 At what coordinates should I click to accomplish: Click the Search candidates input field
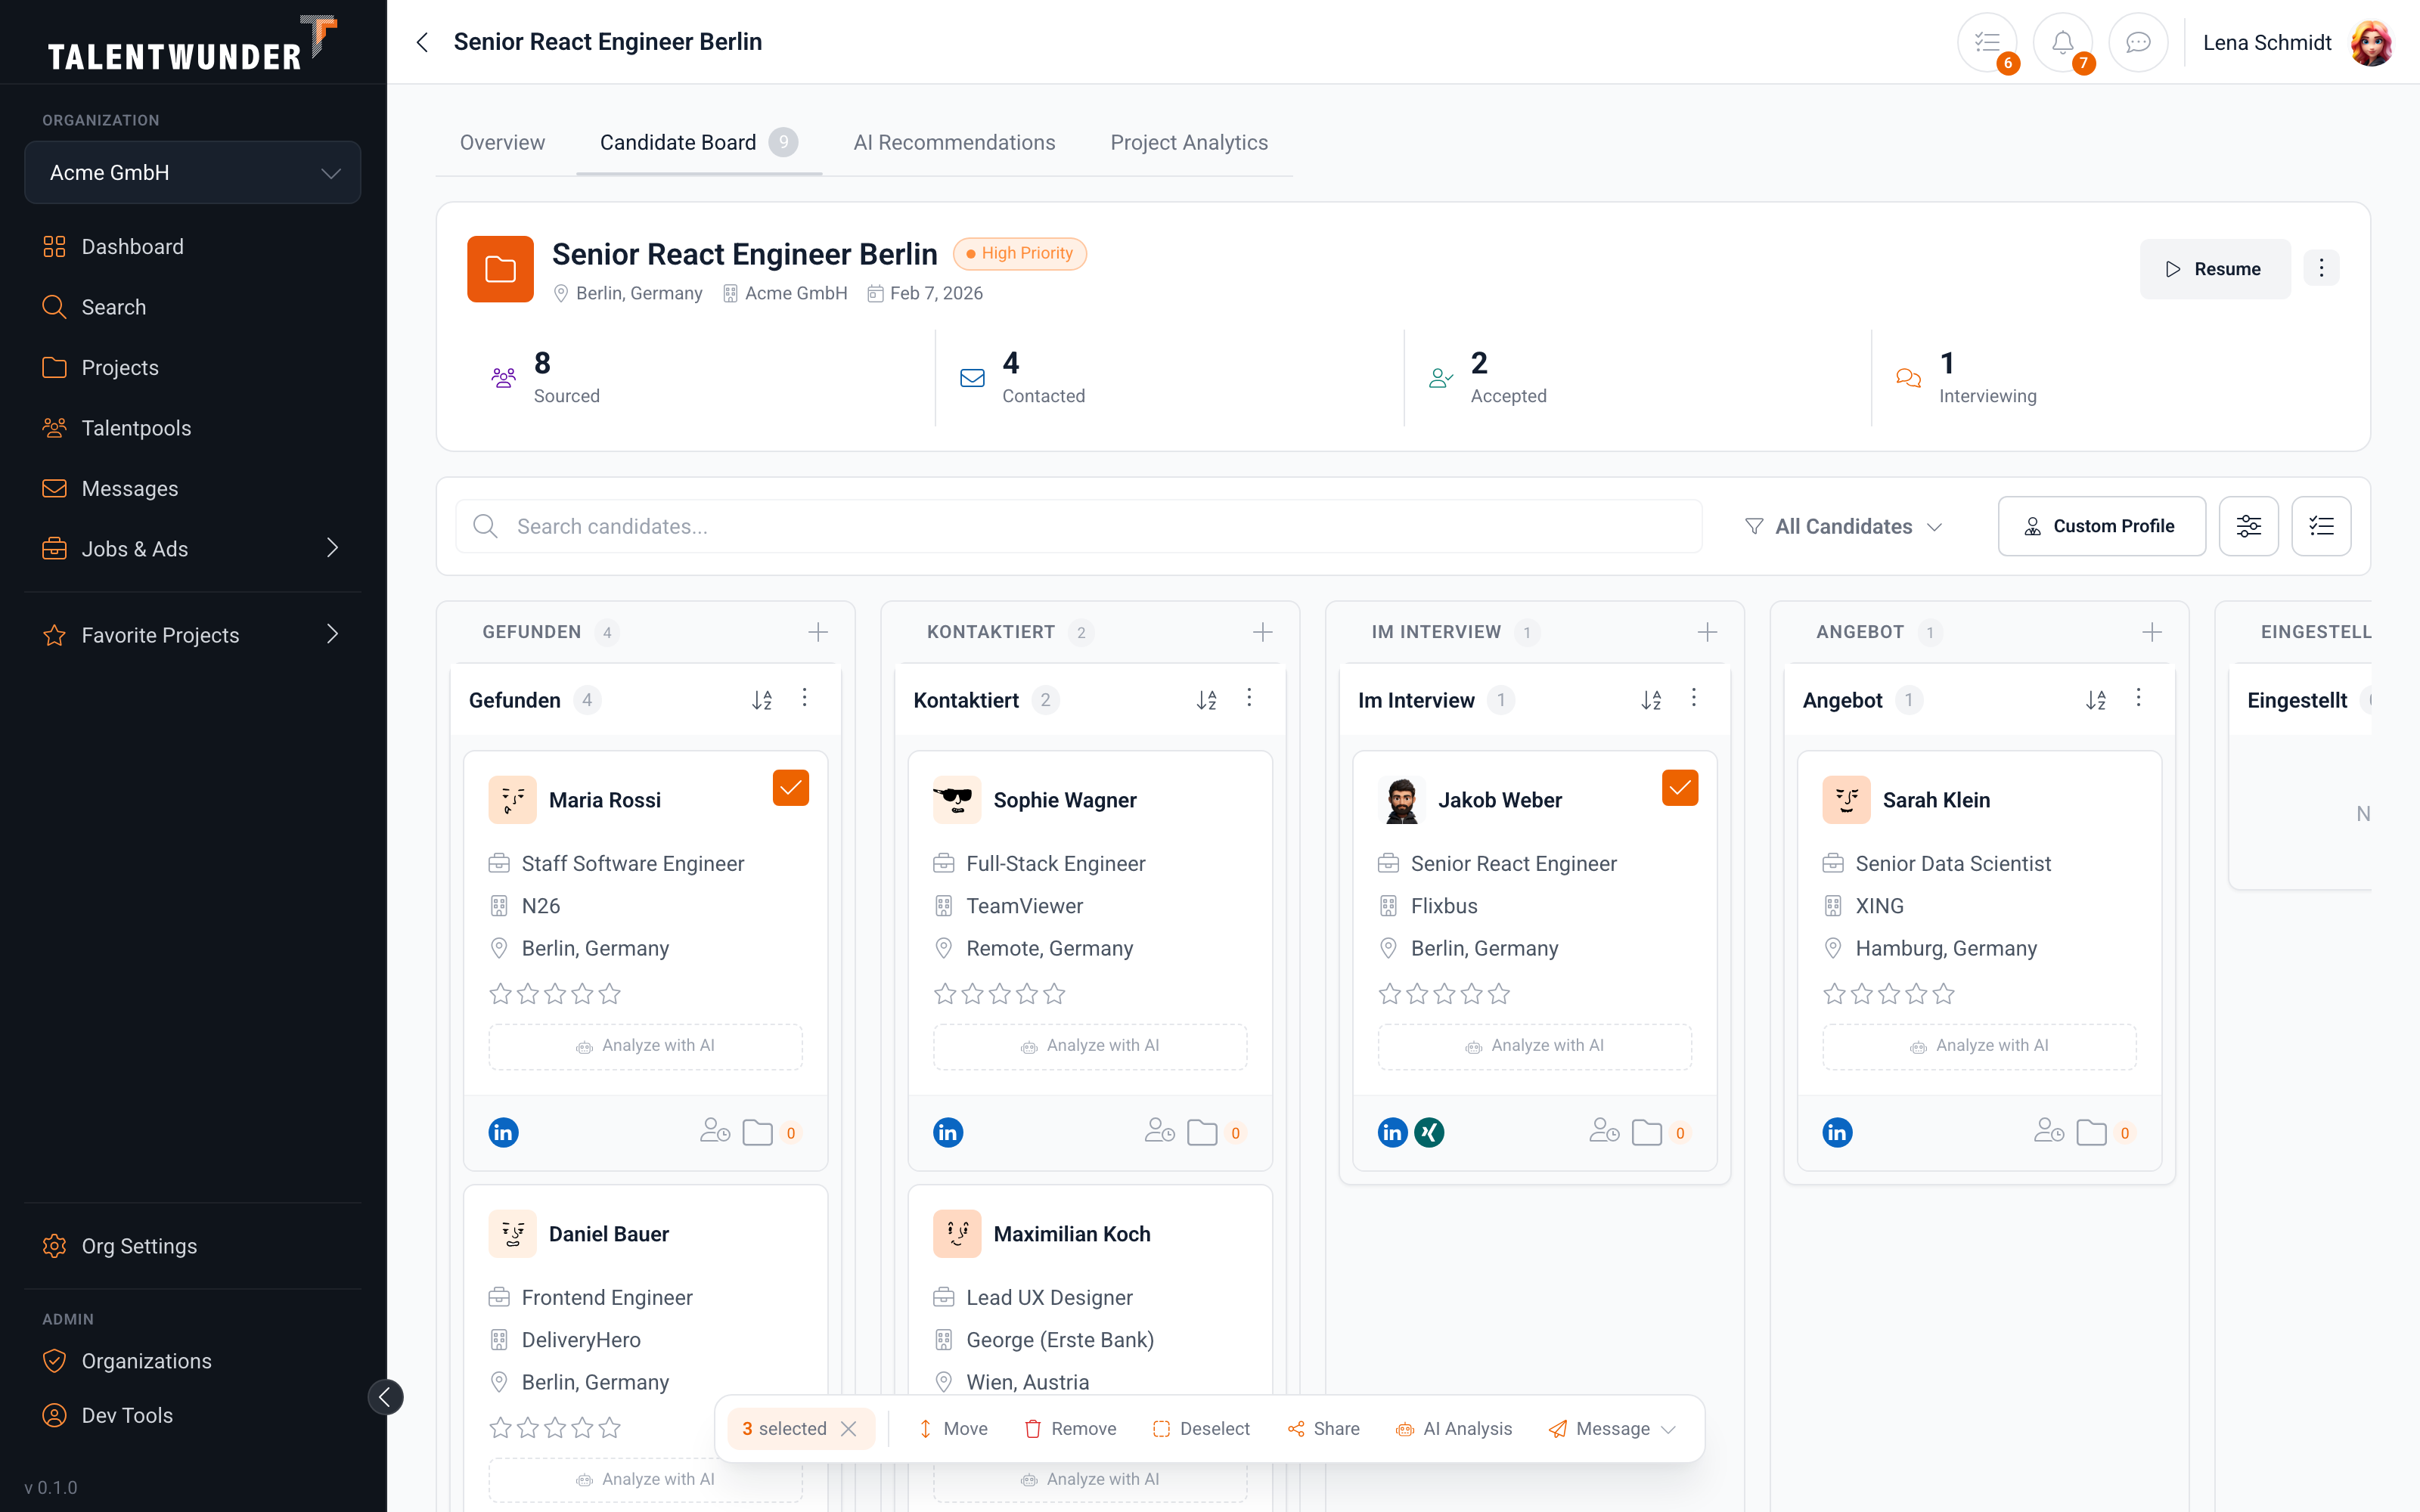coord(1079,526)
